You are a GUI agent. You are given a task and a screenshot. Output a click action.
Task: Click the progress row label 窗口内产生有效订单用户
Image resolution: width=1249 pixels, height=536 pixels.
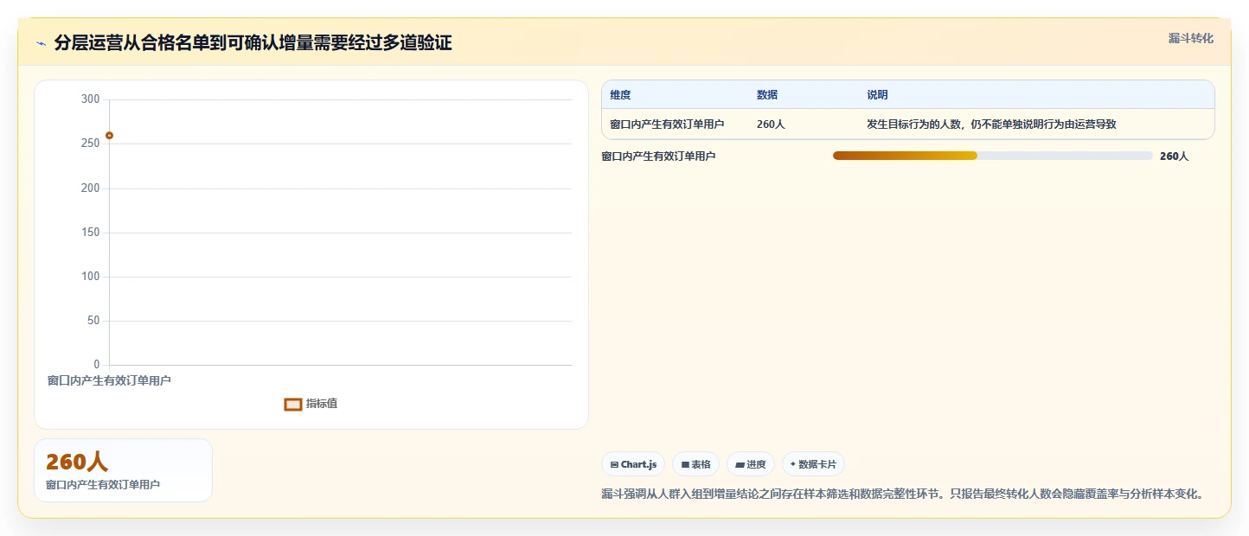pos(658,156)
